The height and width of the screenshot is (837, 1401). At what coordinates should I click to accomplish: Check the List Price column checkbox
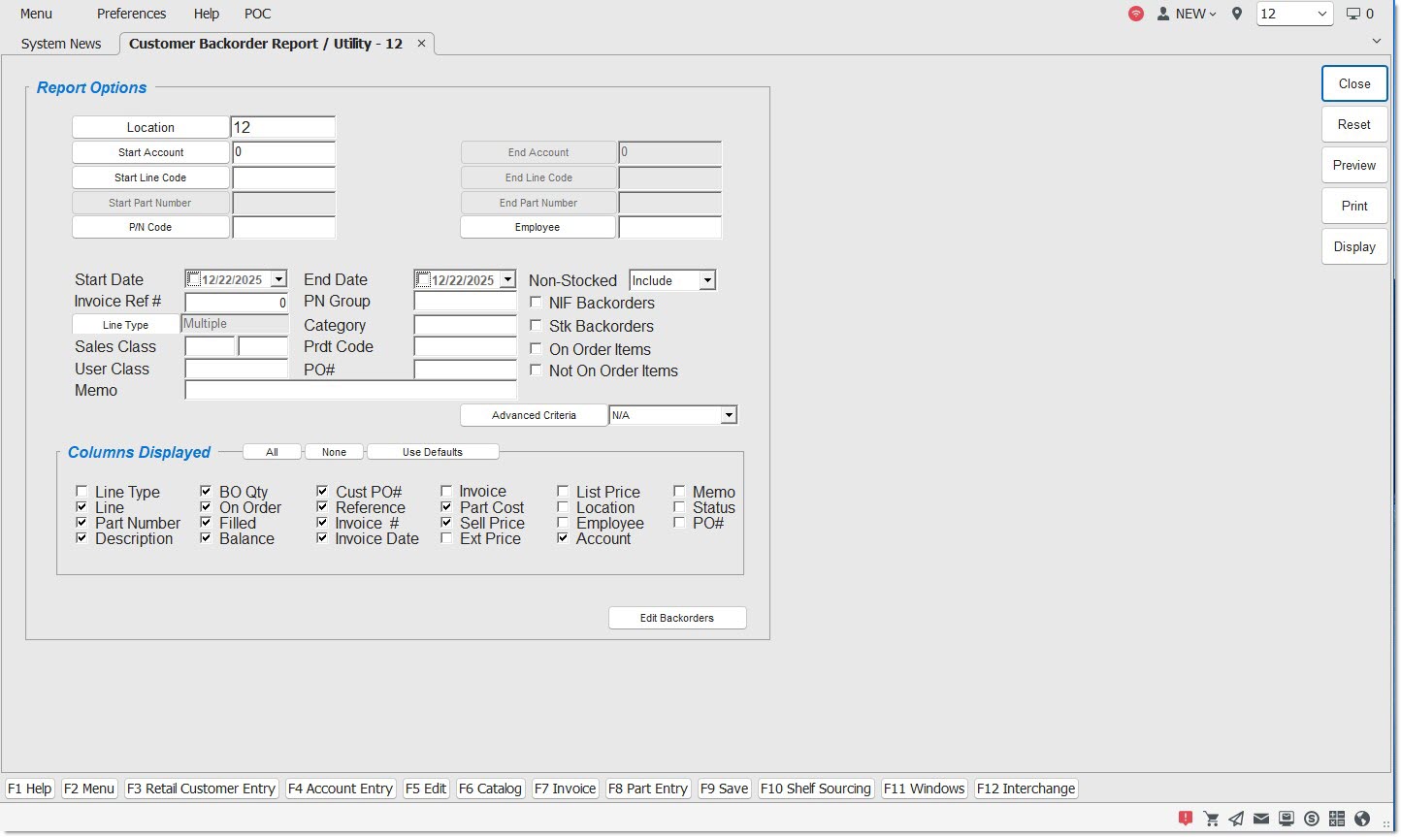563,492
